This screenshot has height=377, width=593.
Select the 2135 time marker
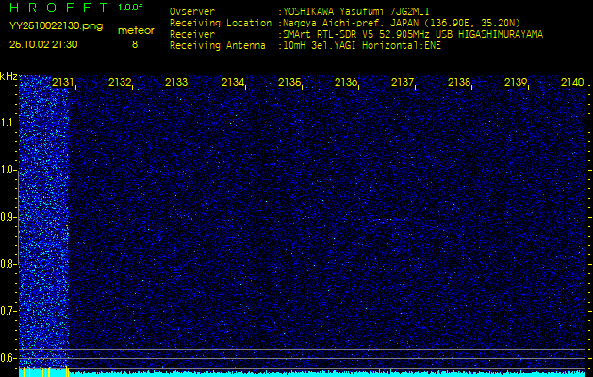point(289,83)
